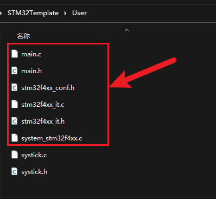This screenshot has width=216, height=199.
Task: Click the User breadcrumb folder
Action: 79,13
